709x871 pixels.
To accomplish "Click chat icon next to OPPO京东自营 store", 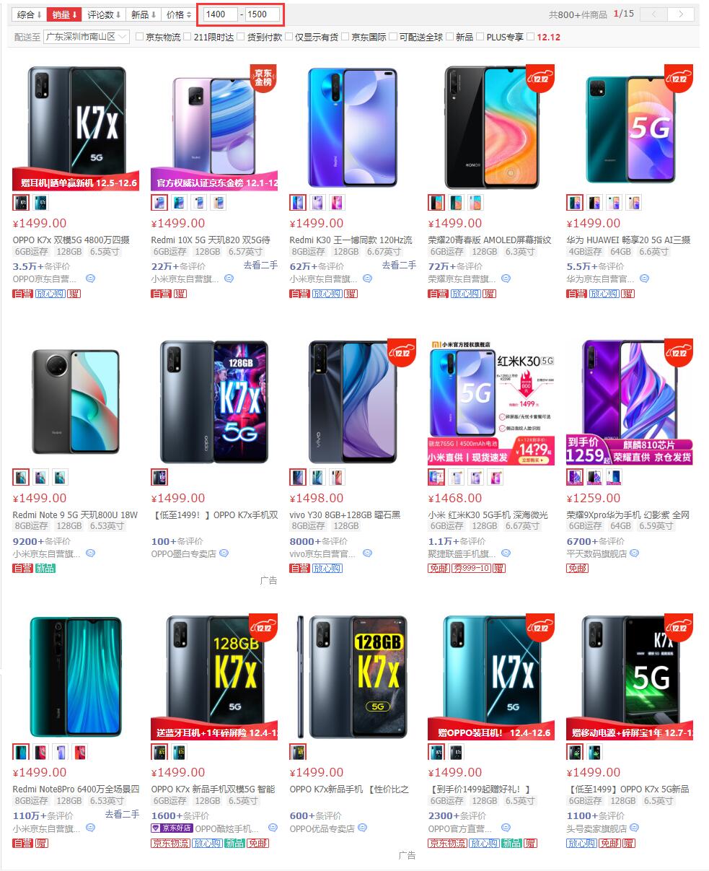I will pyautogui.click(x=90, y=279).
